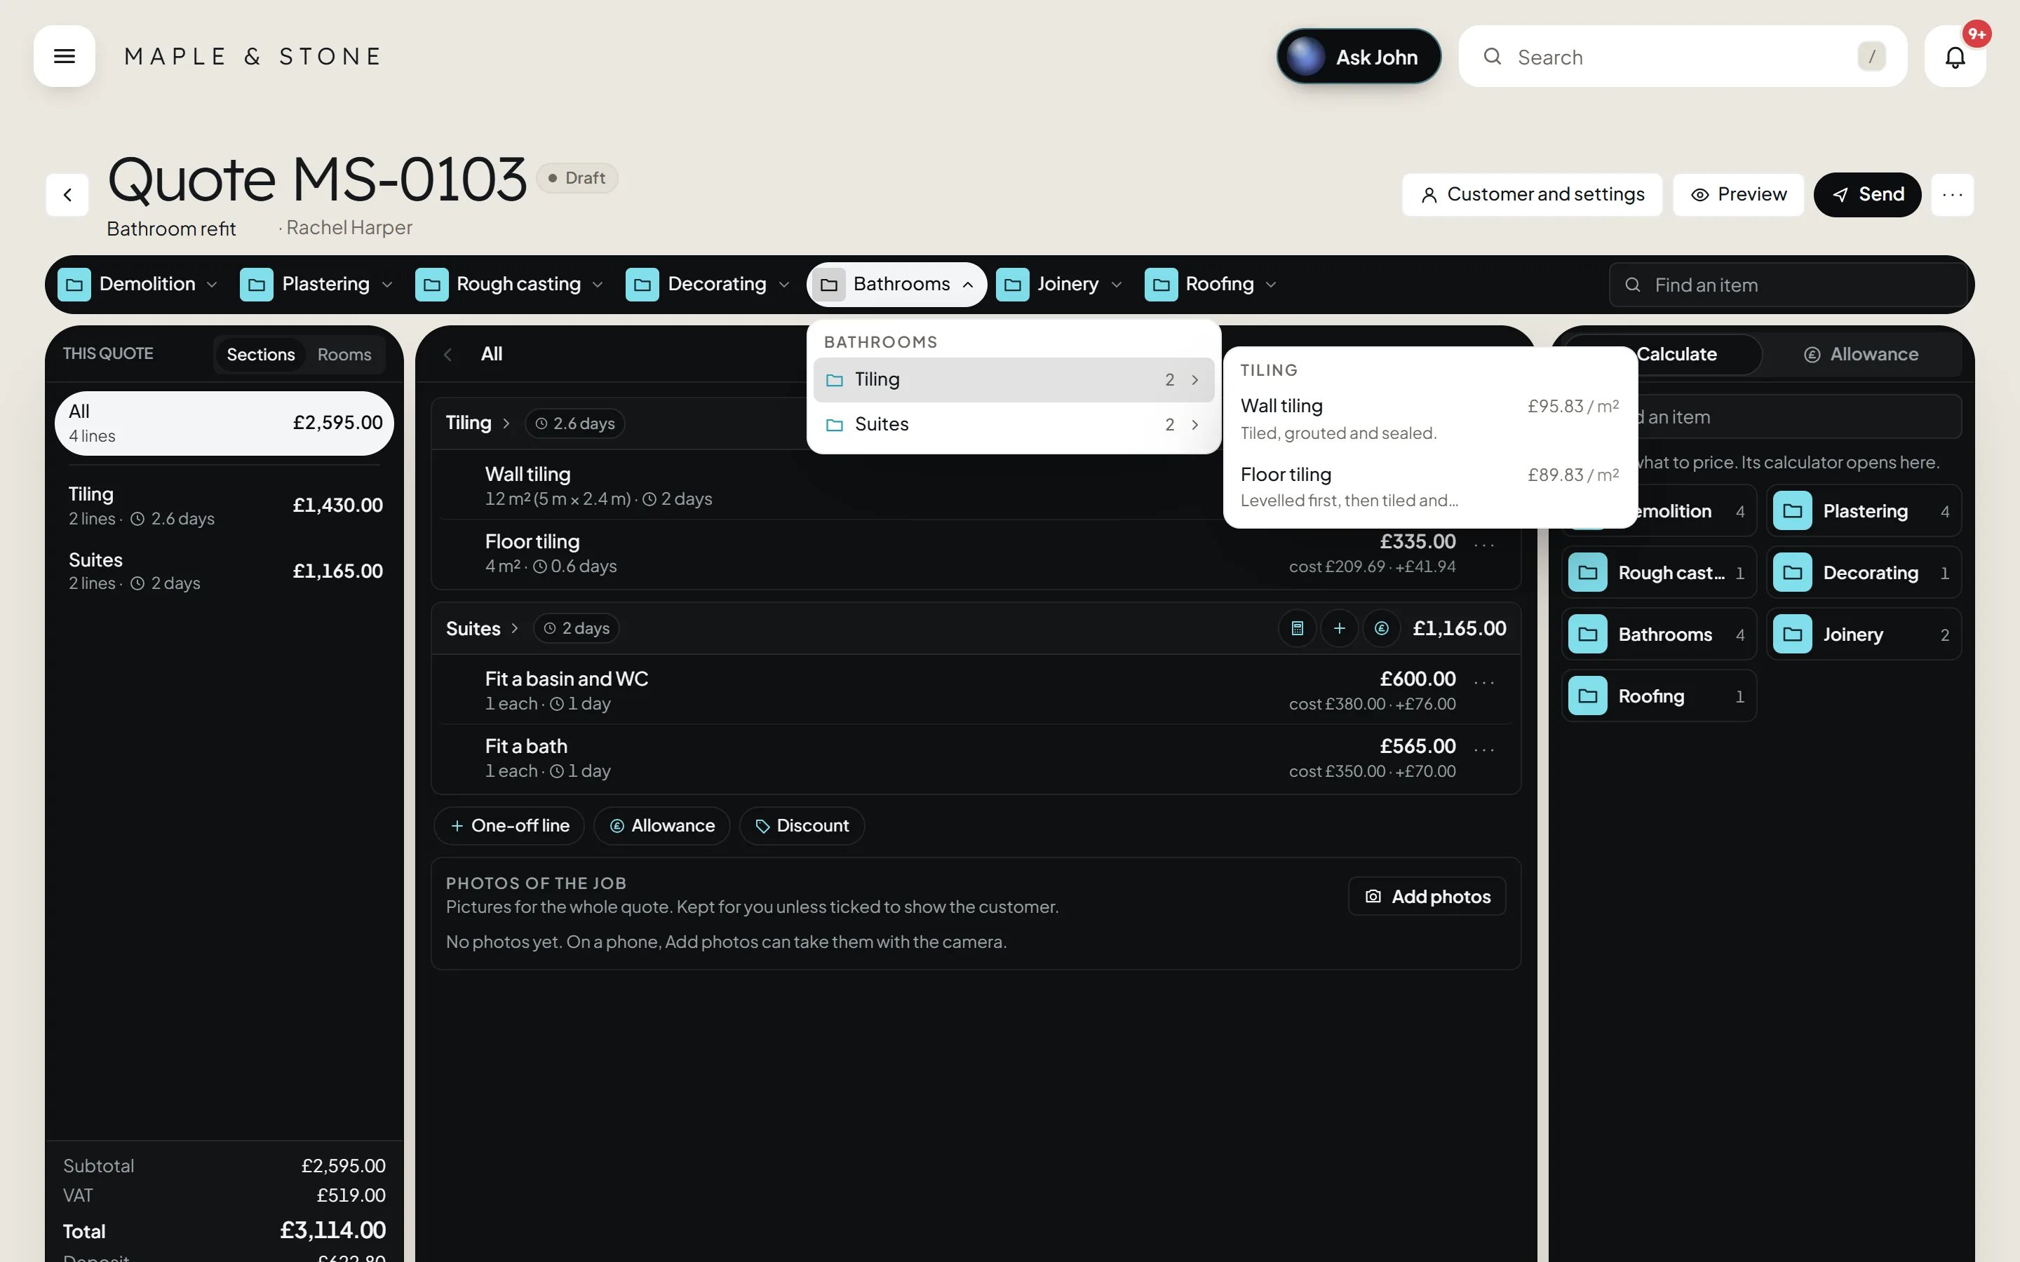Image resolution: width=2020 pixels, height=1262 pixels.
Task: Switch to Allowance mode in right panel
Action: pyautogui.click(x=1861, y=354)
